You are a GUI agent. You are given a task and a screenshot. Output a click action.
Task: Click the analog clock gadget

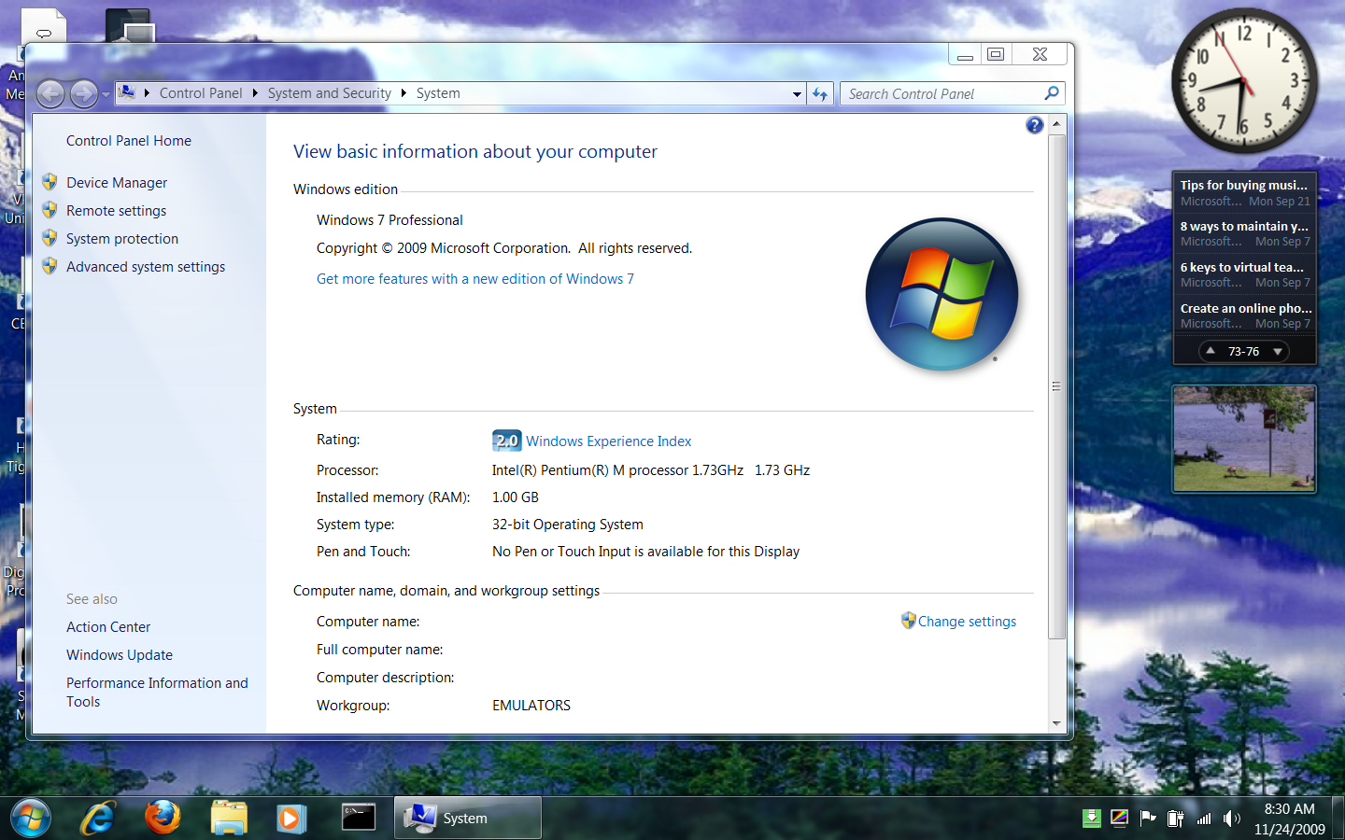[1244, 81]
